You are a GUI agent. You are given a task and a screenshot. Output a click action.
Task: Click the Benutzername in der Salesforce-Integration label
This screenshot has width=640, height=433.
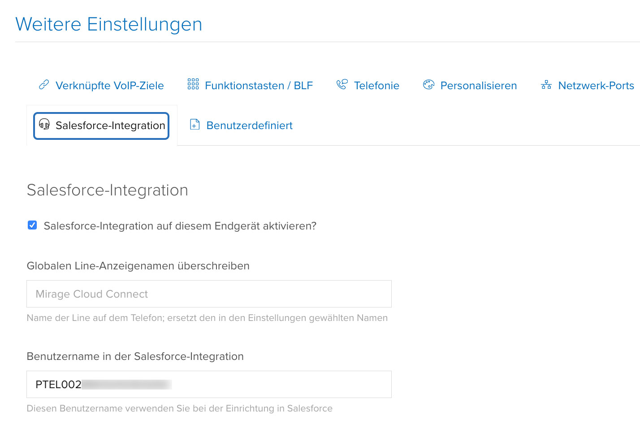pos(135,356)
